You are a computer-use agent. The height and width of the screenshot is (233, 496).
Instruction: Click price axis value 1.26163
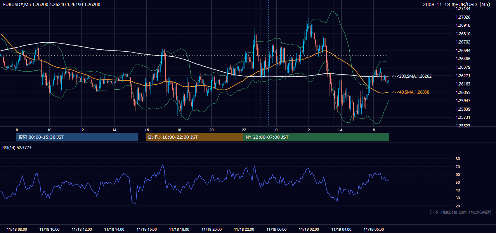pos(463,84)
